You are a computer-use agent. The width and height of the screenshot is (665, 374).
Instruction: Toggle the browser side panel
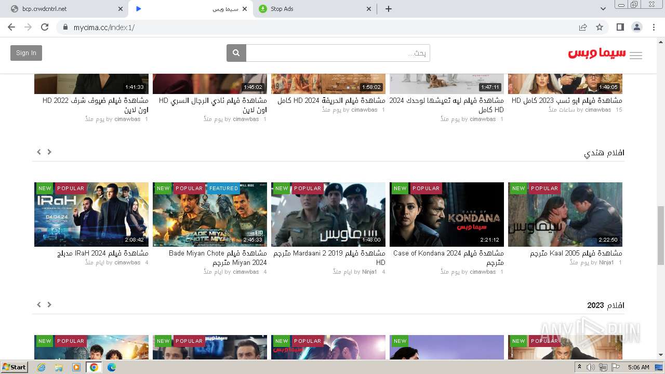[x=620, y=27]
